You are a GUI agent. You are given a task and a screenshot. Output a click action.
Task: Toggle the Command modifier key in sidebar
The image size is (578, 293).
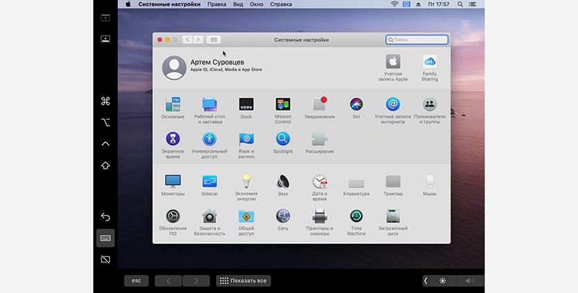point(105,102)
